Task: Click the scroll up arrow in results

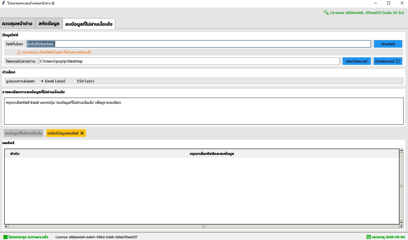Action: click(401, 151)
